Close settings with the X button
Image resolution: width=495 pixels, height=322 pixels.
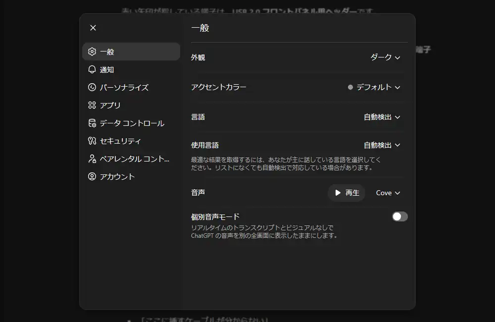click(93, 28)
